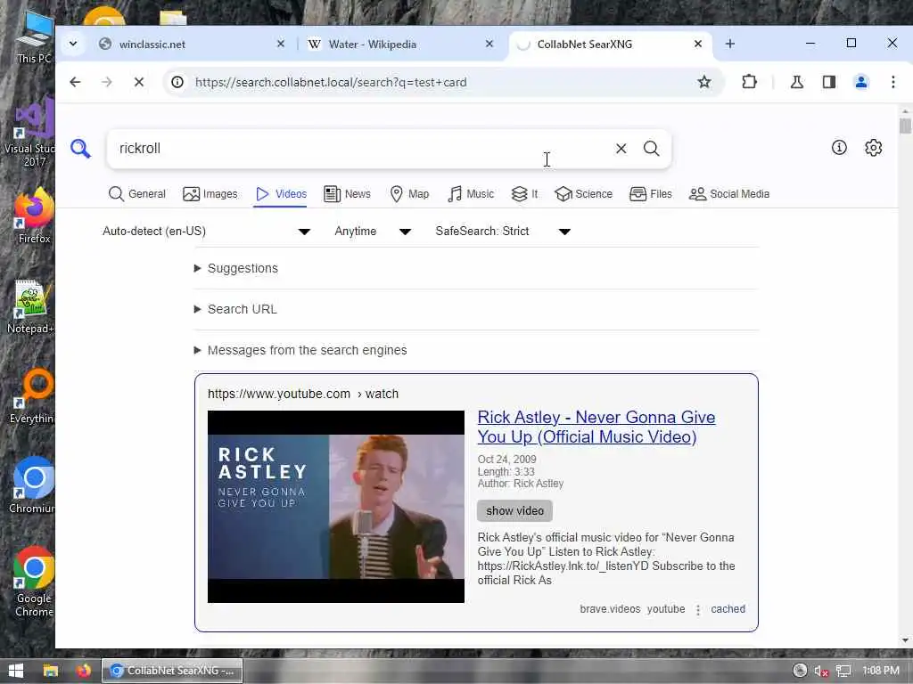The width and height of the screenshot is (913, 684).
Task: Open the Anytime time range dropdown
Action: tap(373, 231)
